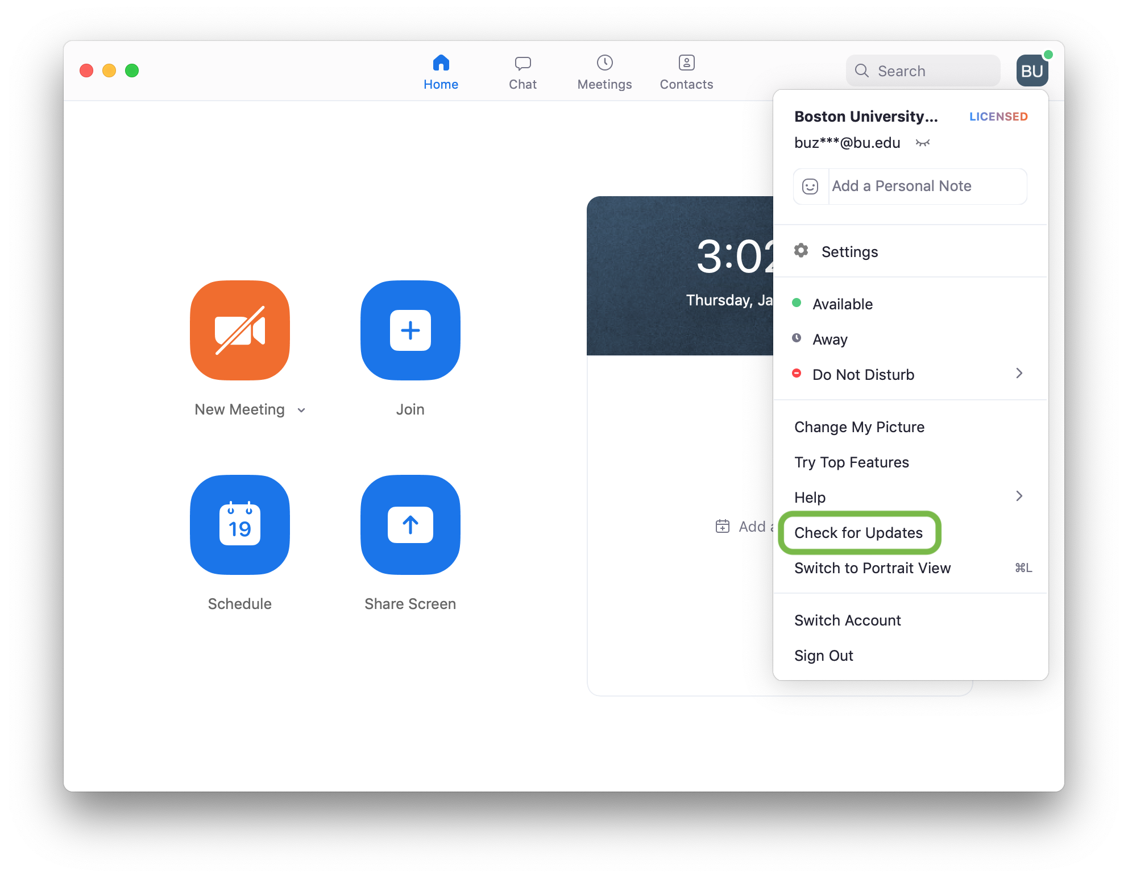Click the BU profile avatar
The width and height of the screenshot is (1128, 878).
point(1031,71)
